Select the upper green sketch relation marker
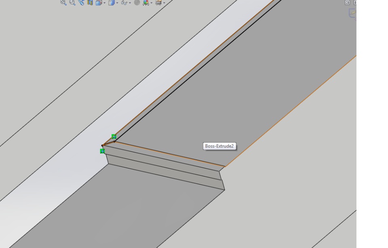 point(114,137)
